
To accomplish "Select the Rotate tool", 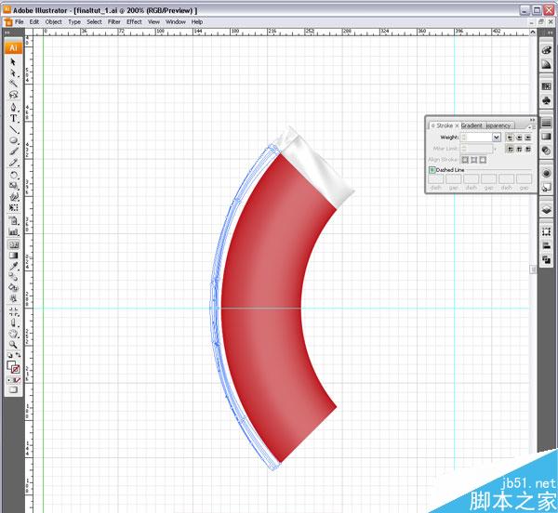I will tap(13, 175).
